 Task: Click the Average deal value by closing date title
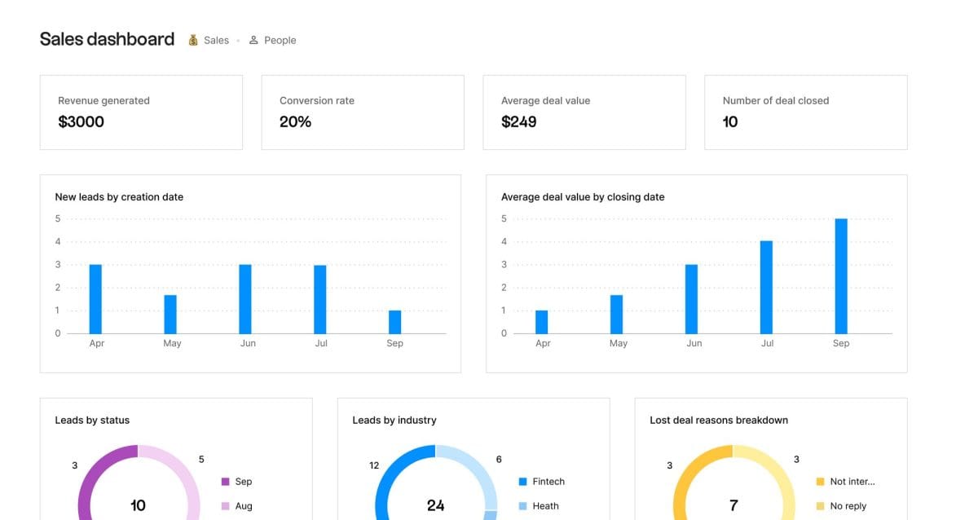(583, 197)
